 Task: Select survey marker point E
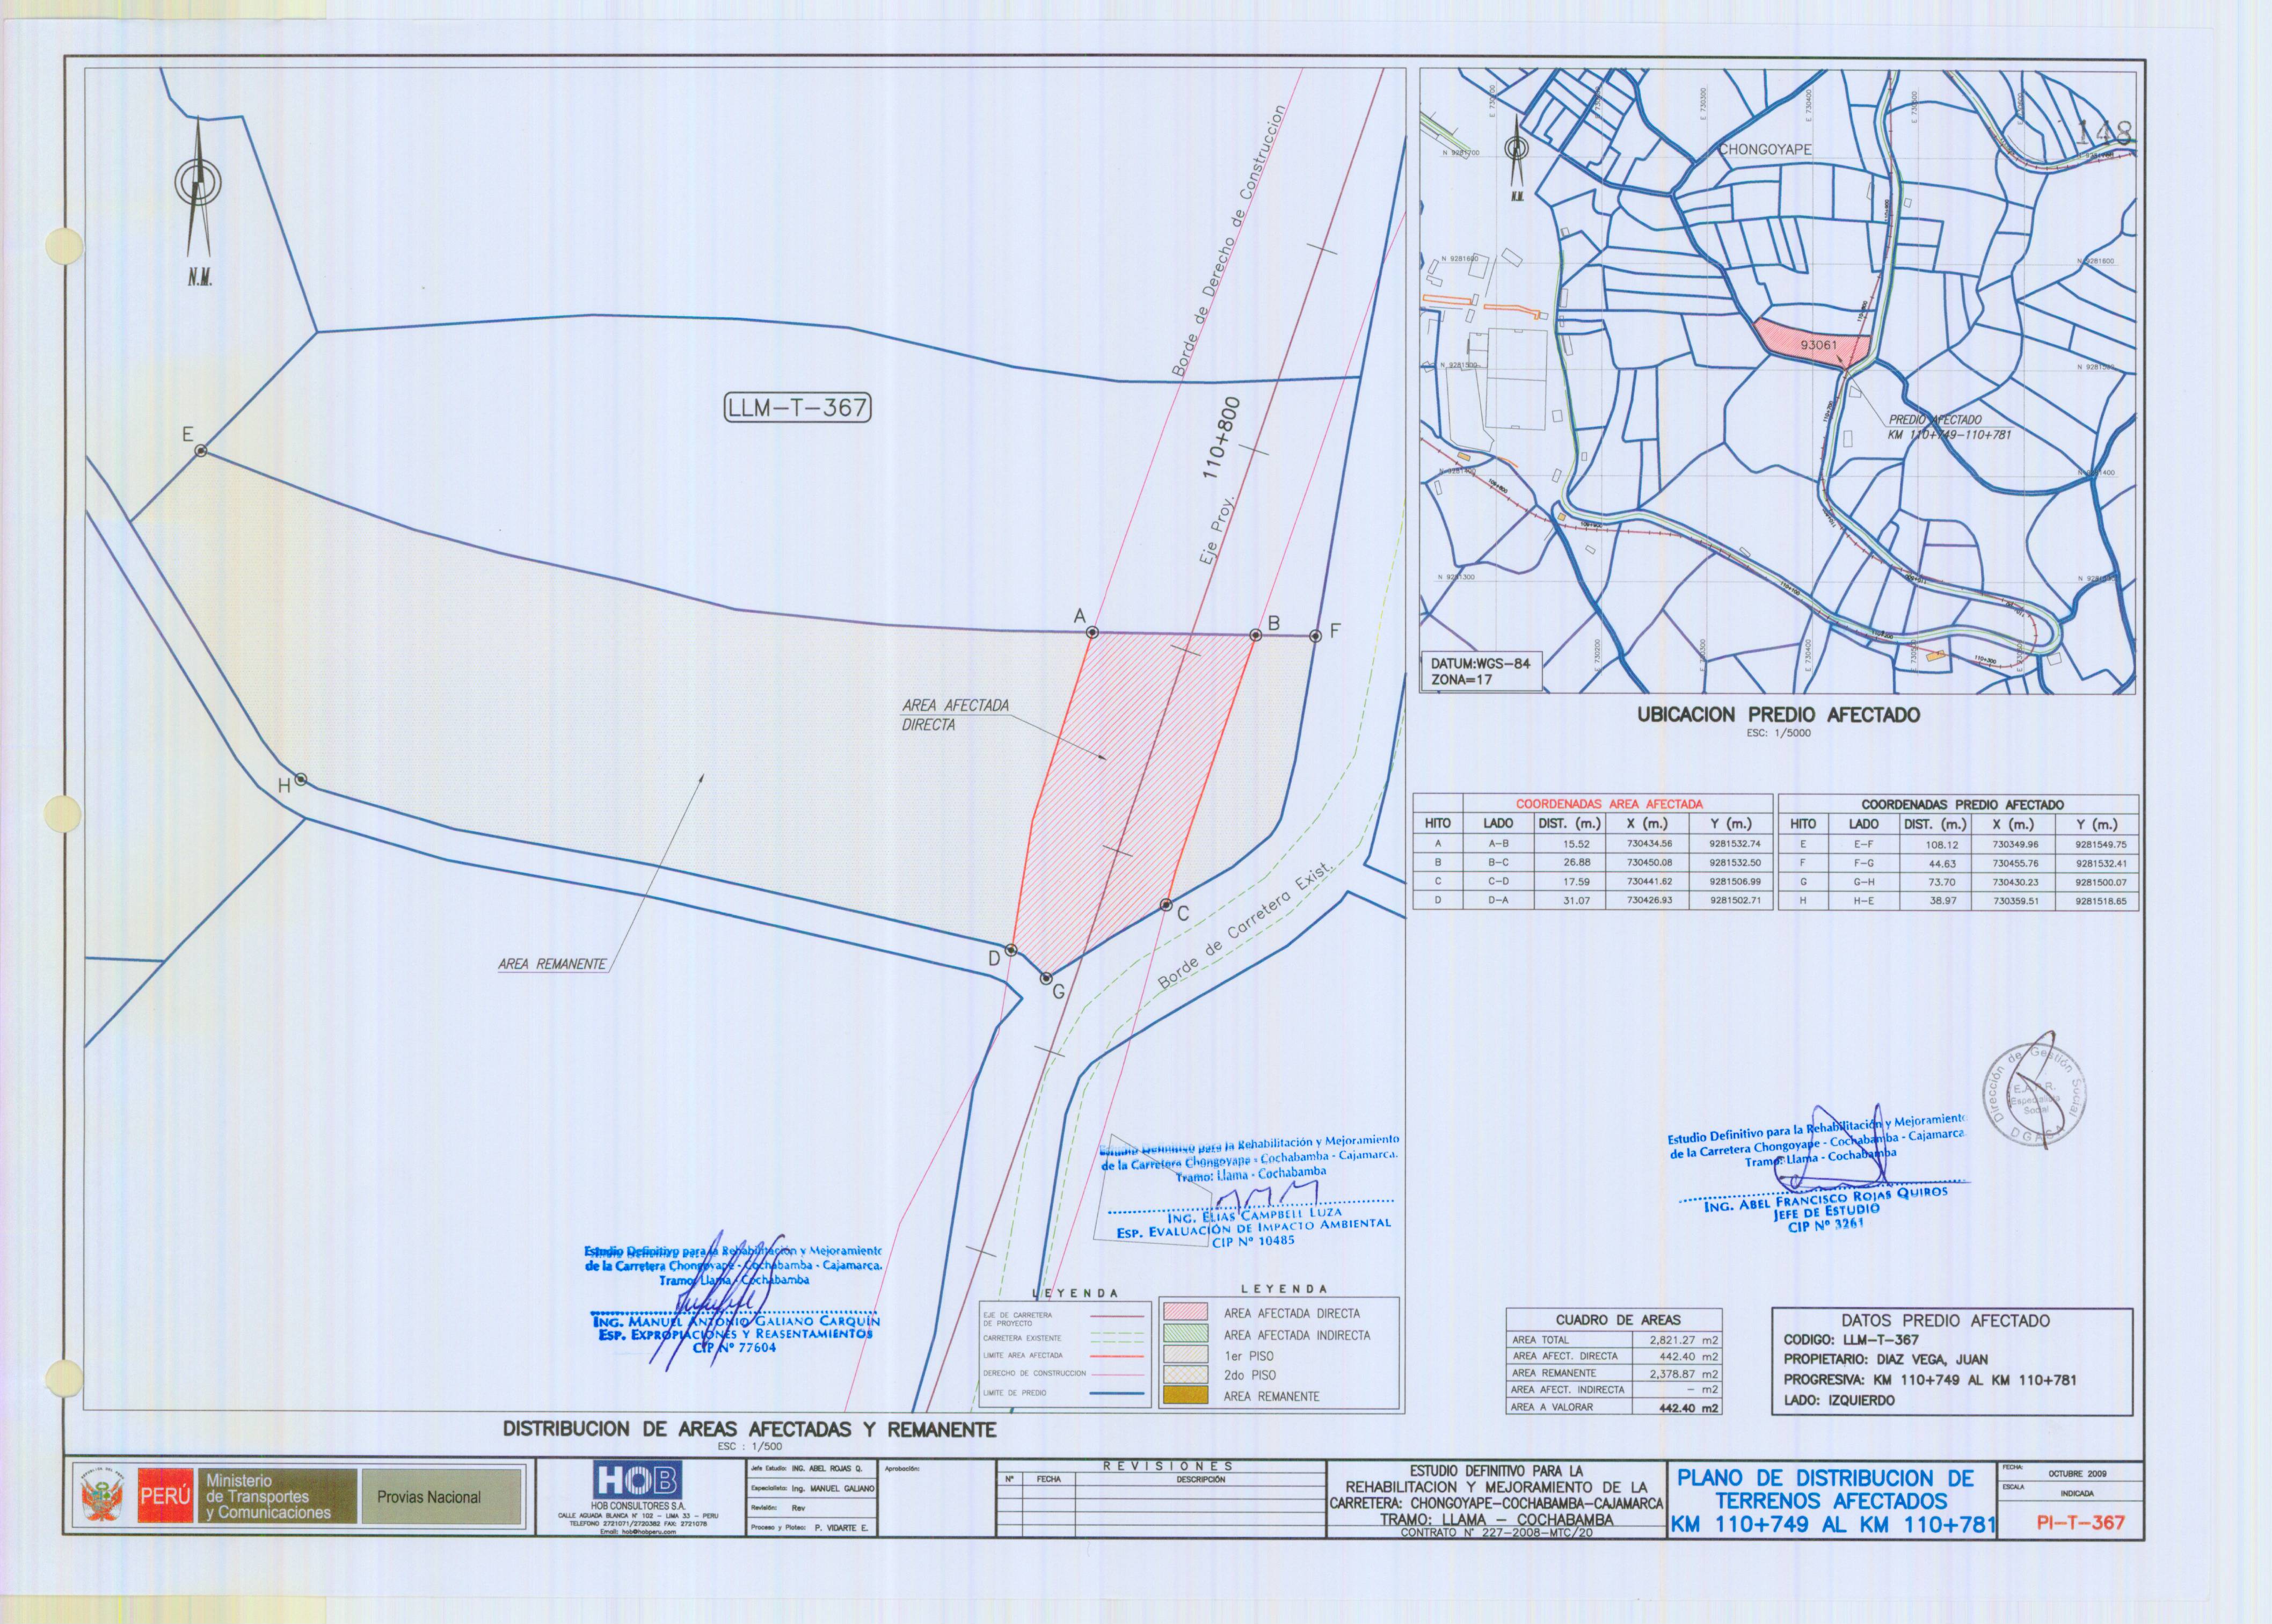pos(201,452)
